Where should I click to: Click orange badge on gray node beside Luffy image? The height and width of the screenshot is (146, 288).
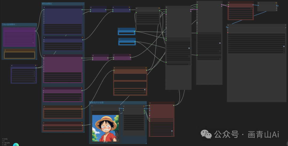(x=144, y=106)
